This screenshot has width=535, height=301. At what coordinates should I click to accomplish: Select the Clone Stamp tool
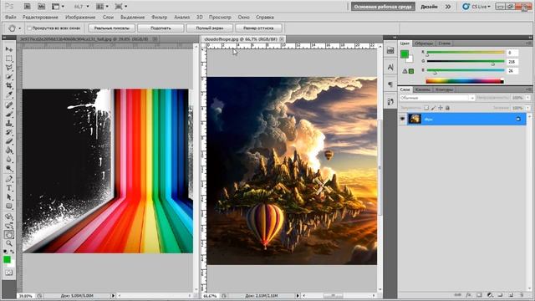click(9, 123)
